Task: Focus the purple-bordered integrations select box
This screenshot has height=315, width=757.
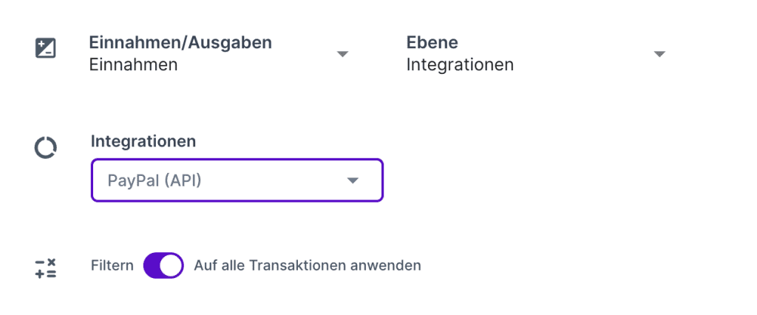Action: 237,180
